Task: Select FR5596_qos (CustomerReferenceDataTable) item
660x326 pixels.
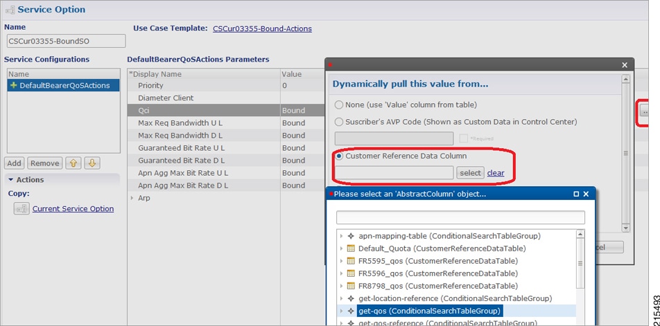Action: [437, 273]
